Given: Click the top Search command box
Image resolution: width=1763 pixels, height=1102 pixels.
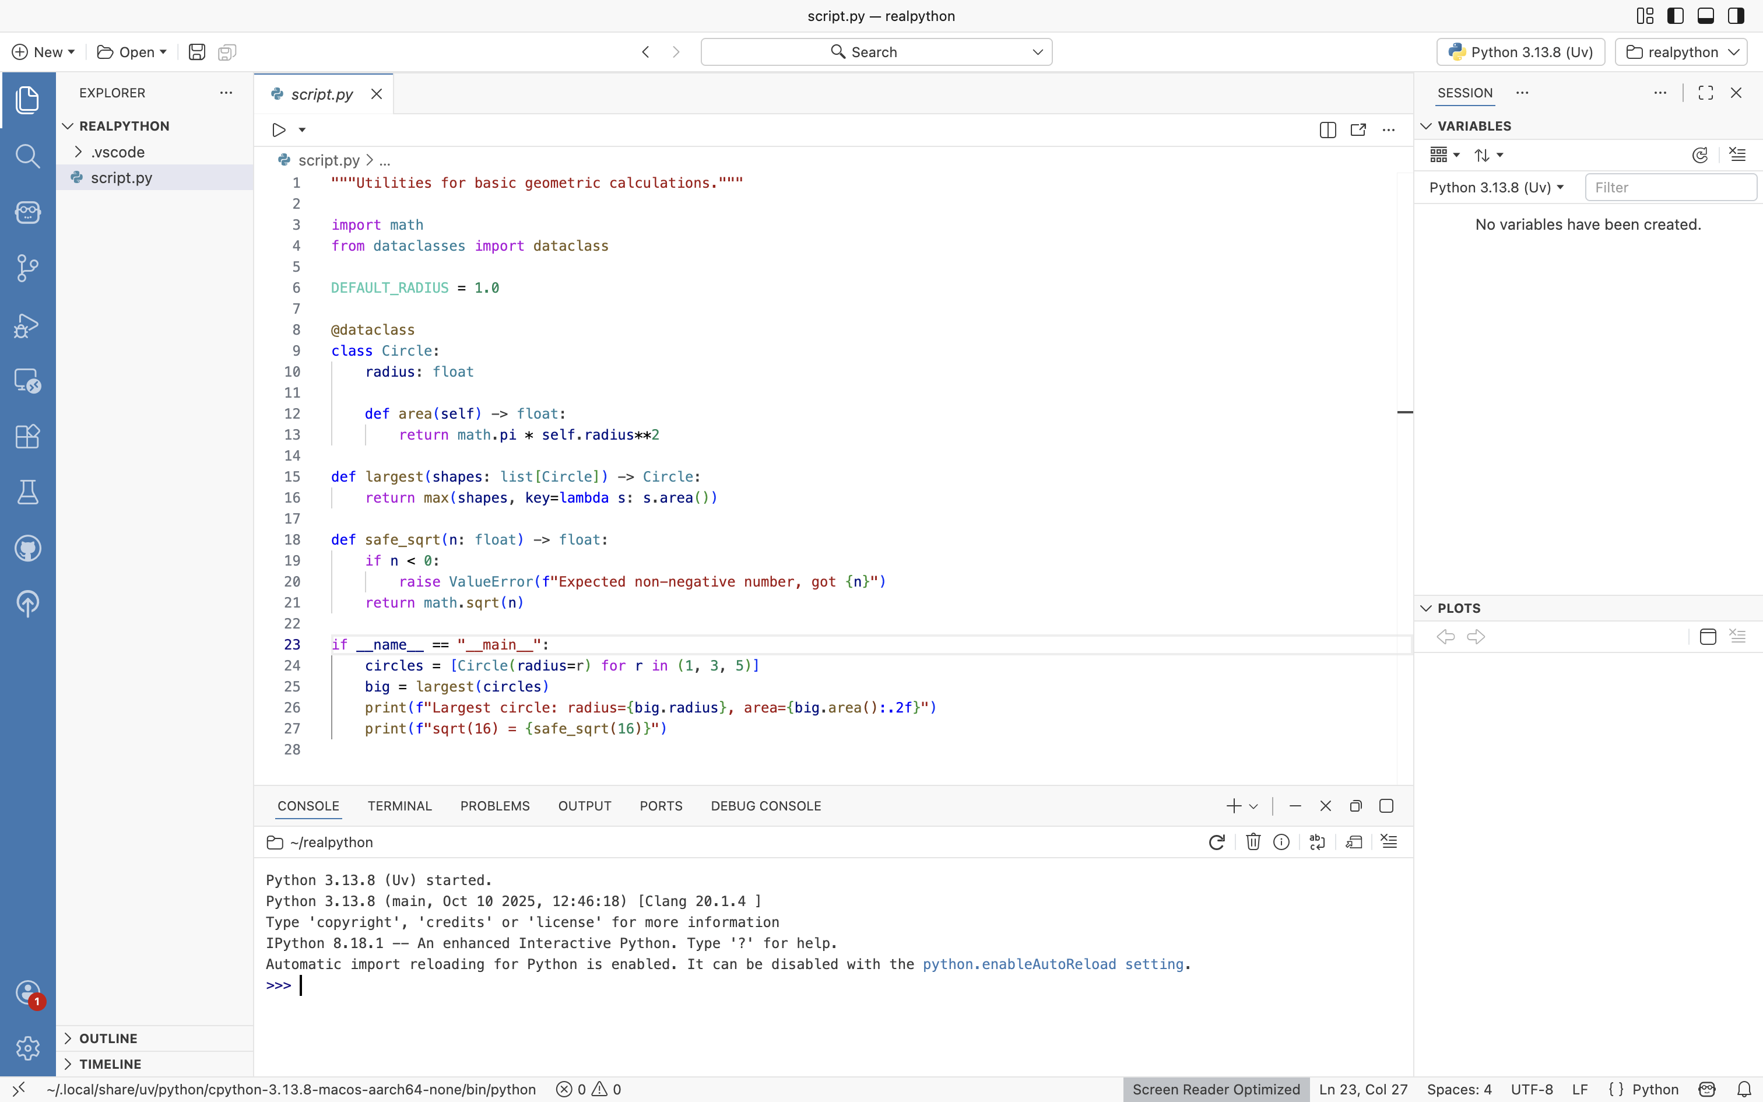Looking at the screenshot, I should click(x=876, y=52).
